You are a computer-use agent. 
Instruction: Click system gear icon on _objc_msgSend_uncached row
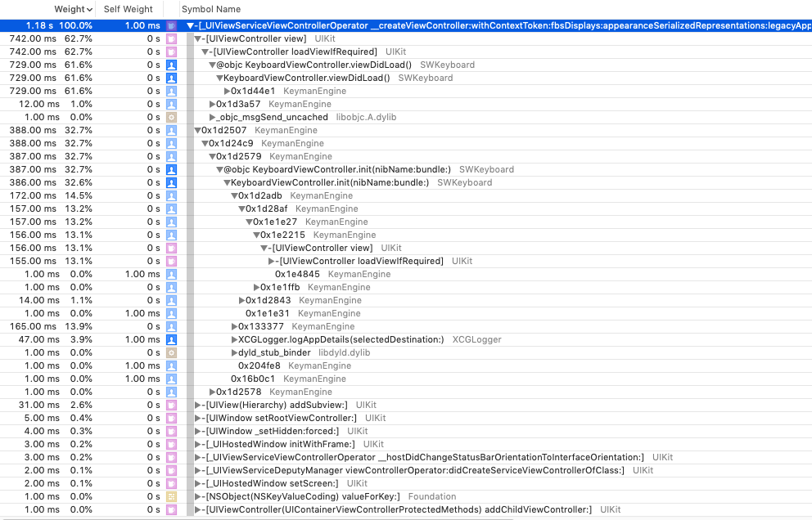click(x=171, y=117)
